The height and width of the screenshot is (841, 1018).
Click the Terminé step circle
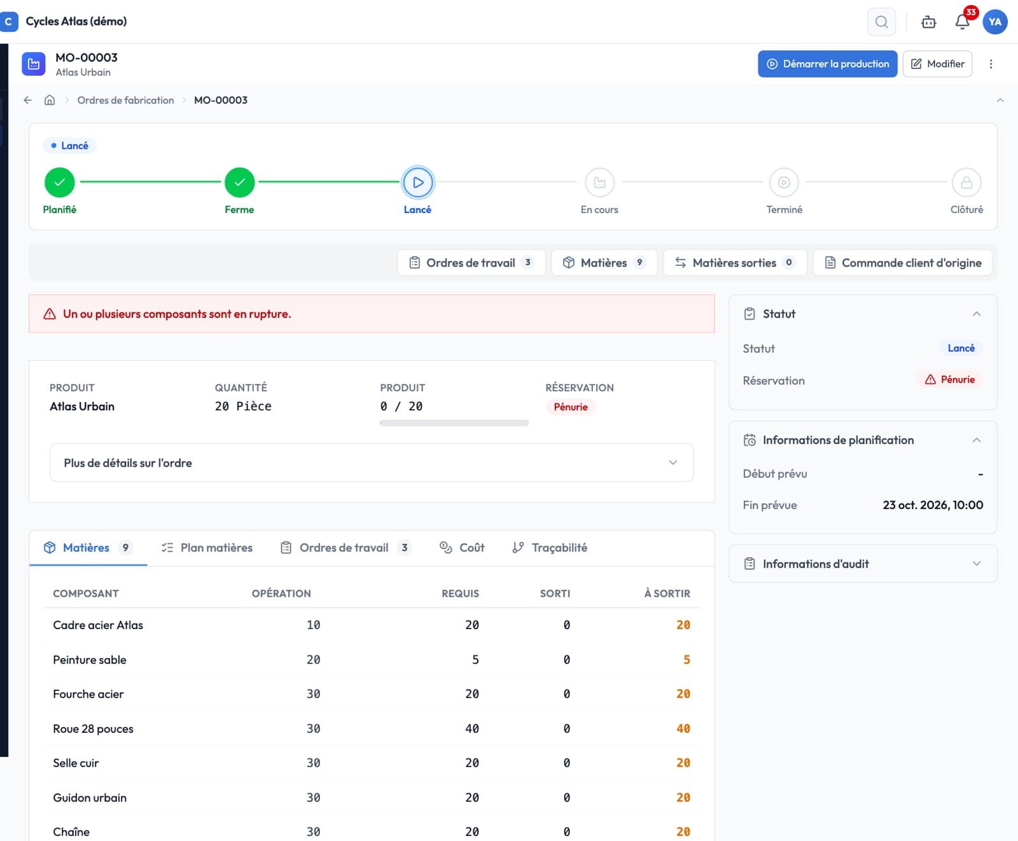click(x=784, y=183)
